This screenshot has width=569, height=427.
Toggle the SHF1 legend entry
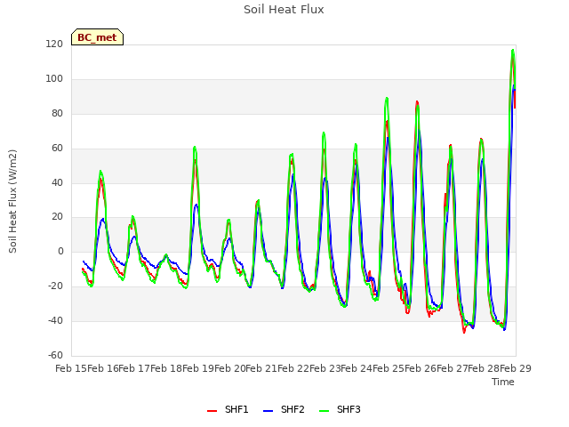228,409
